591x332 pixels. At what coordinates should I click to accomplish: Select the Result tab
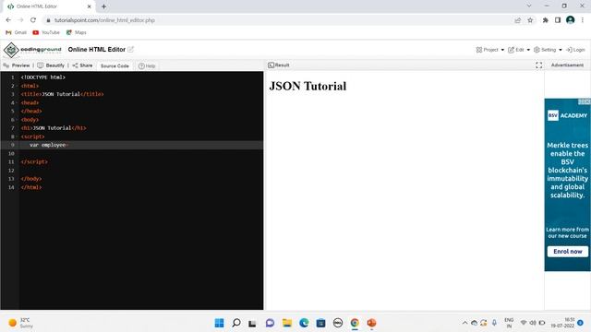coord(279,65)
